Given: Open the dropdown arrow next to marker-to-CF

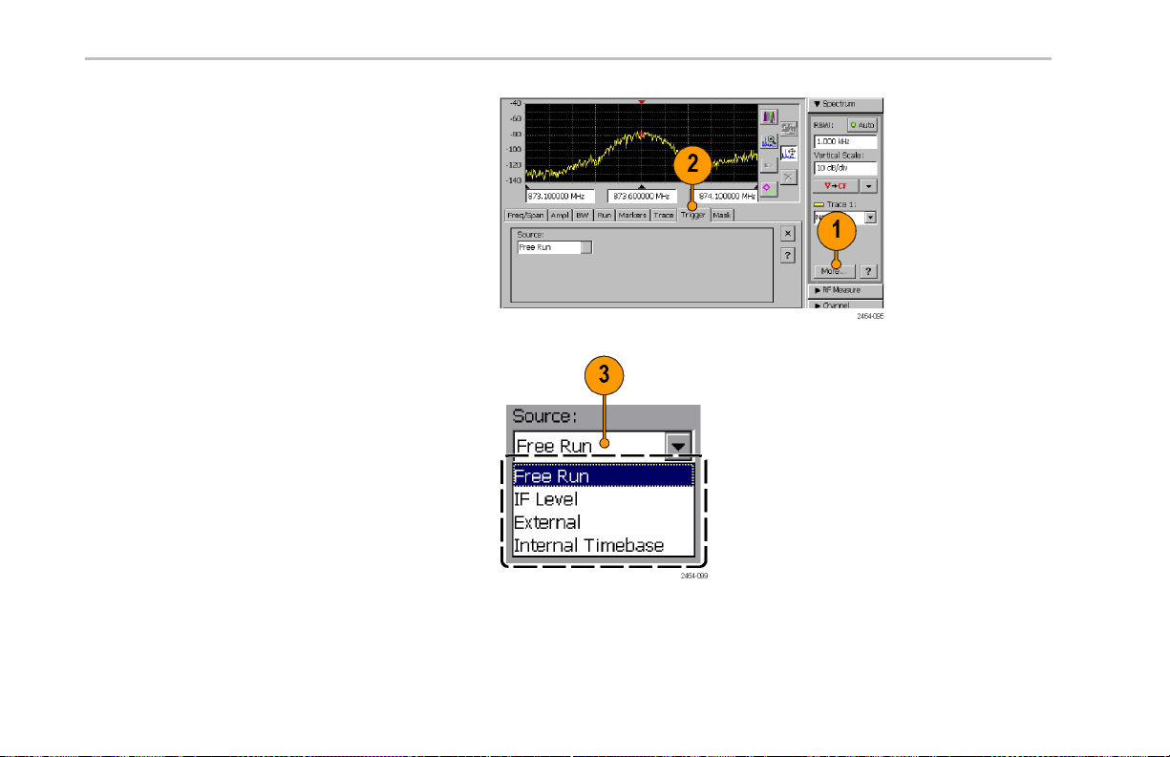Looking at the screenshot, I should pos(868,185).
